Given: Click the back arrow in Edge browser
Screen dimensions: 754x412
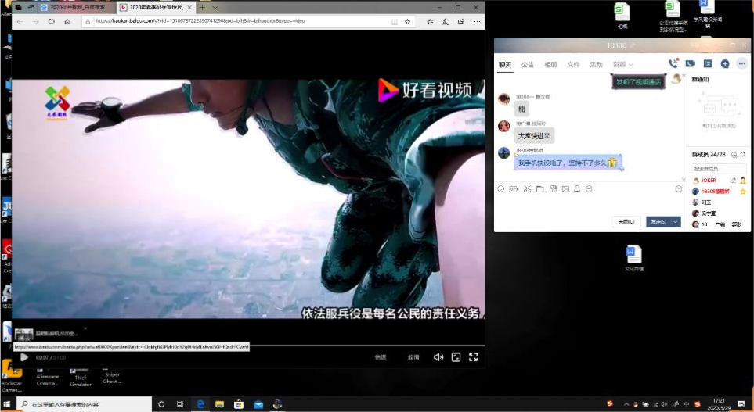Looking at the screenshot, I should (x=20, y=22).
